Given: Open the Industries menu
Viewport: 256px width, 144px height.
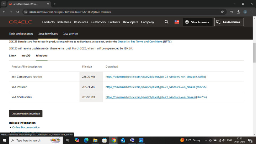Looking at the screenshot, I should pyautogui.click(x=64, y=22).
